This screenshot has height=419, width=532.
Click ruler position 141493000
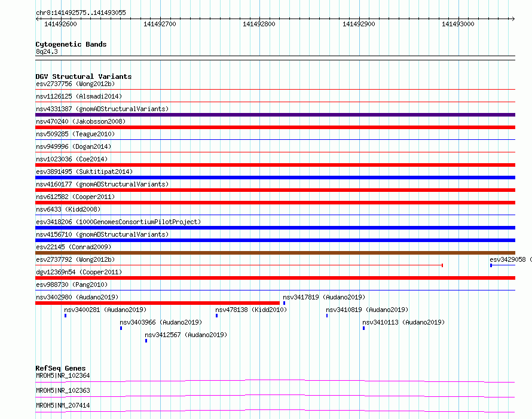pyautogui.click(x=458, y=24)
